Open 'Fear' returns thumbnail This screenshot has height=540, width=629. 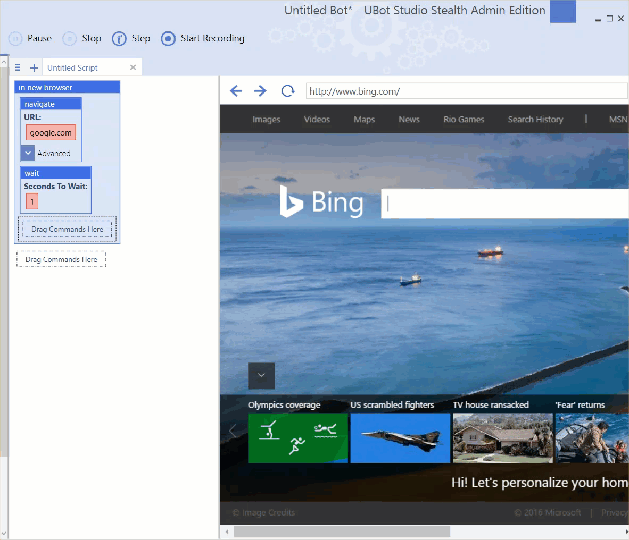[592, 438]
